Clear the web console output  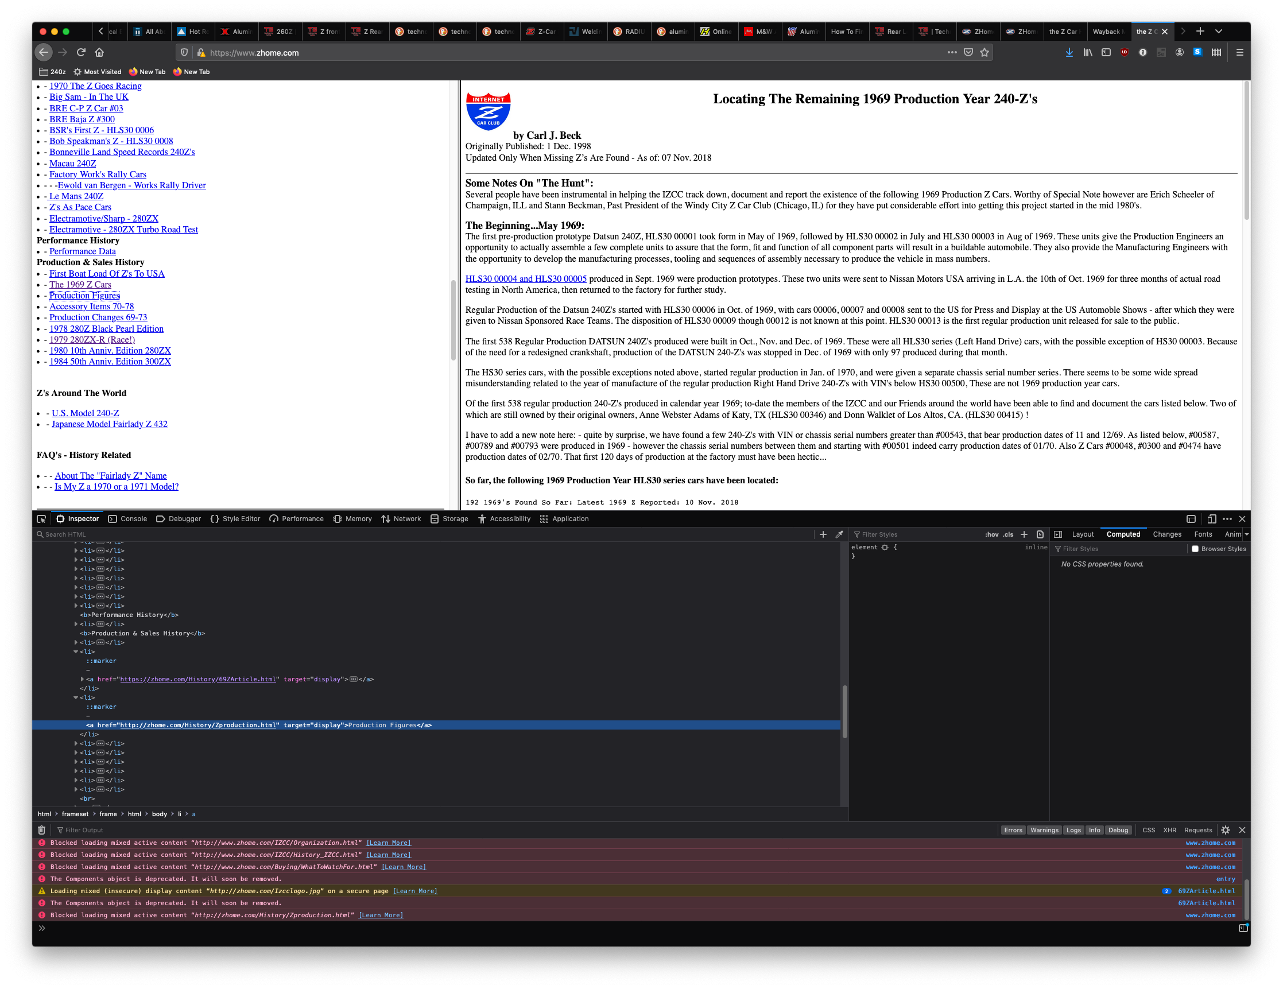point(42,830)
